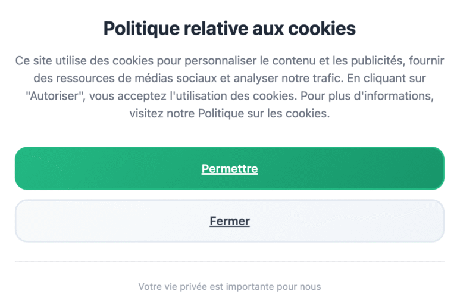Click the "Politique relative aux cookies" heading

[x=229, y=28]
